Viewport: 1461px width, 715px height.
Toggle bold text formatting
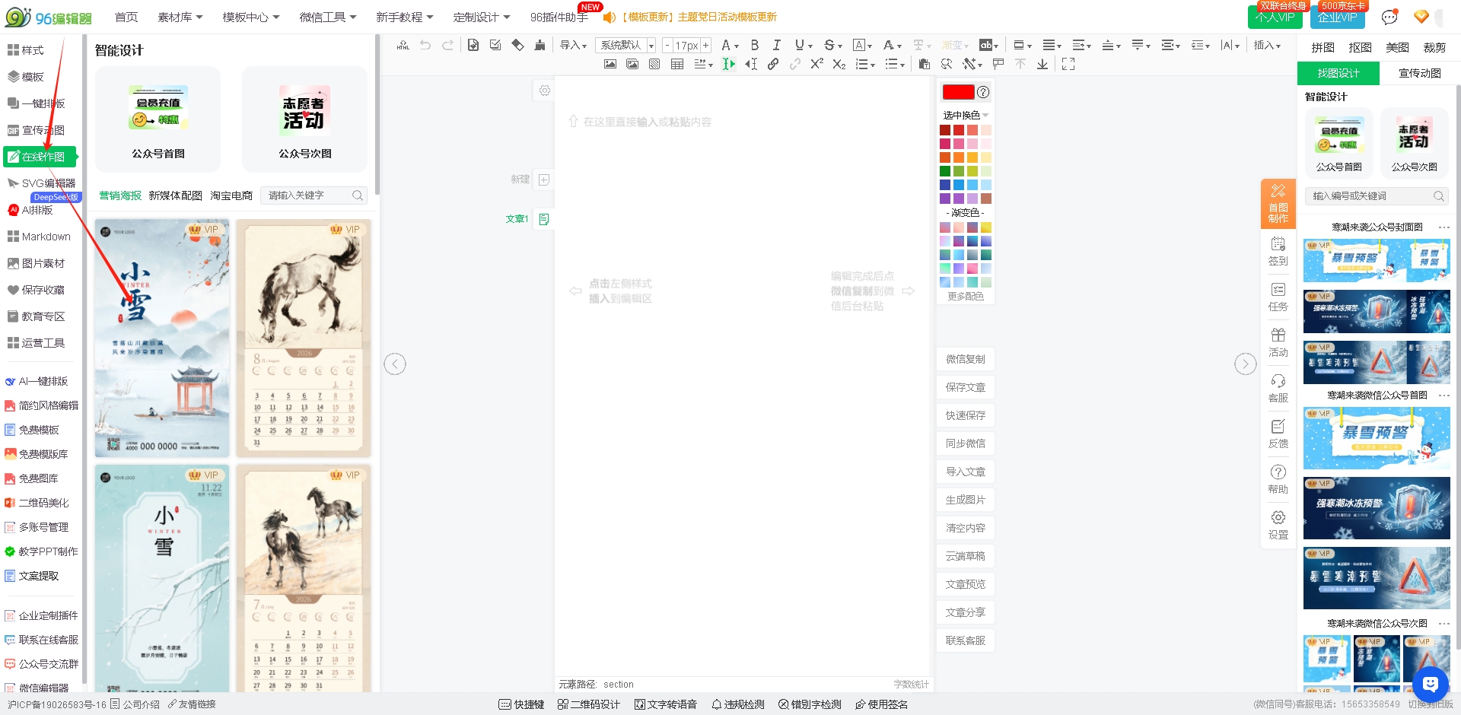point(754,46)
